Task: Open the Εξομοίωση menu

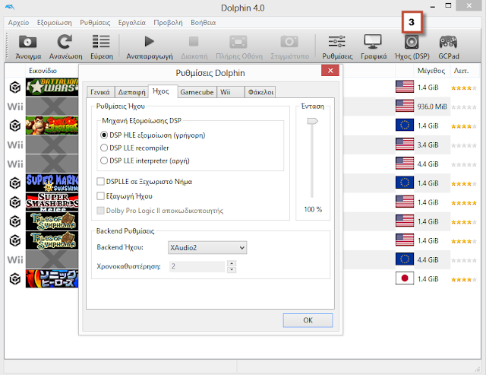Action: (x=54, y=23)
